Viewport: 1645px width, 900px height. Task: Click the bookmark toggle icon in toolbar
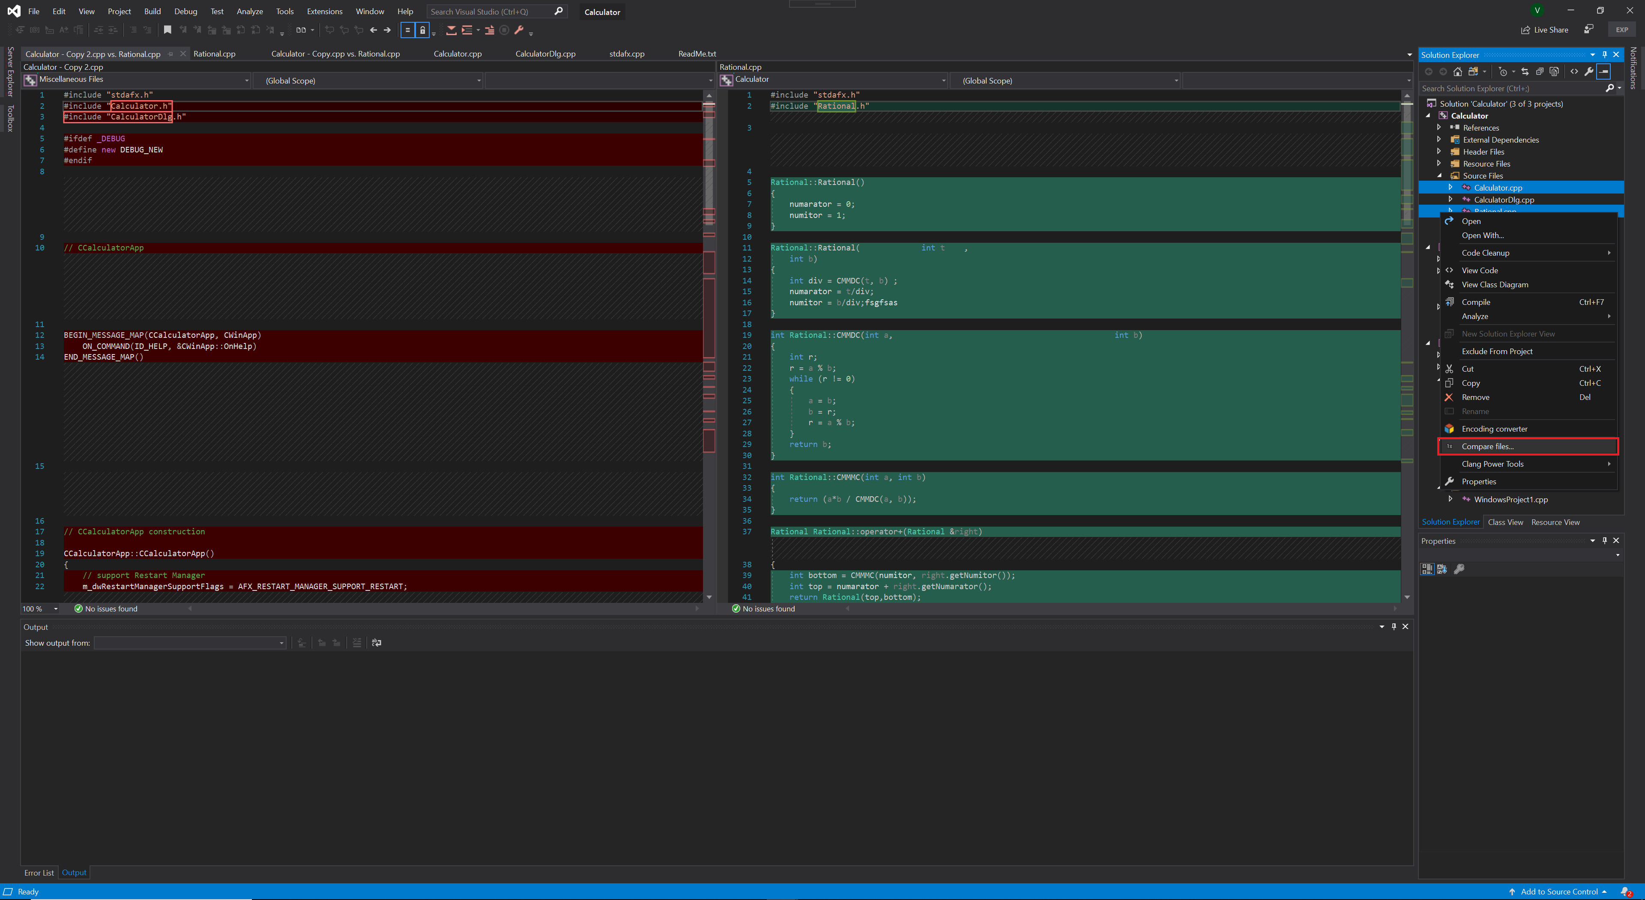tap(167, 30)
